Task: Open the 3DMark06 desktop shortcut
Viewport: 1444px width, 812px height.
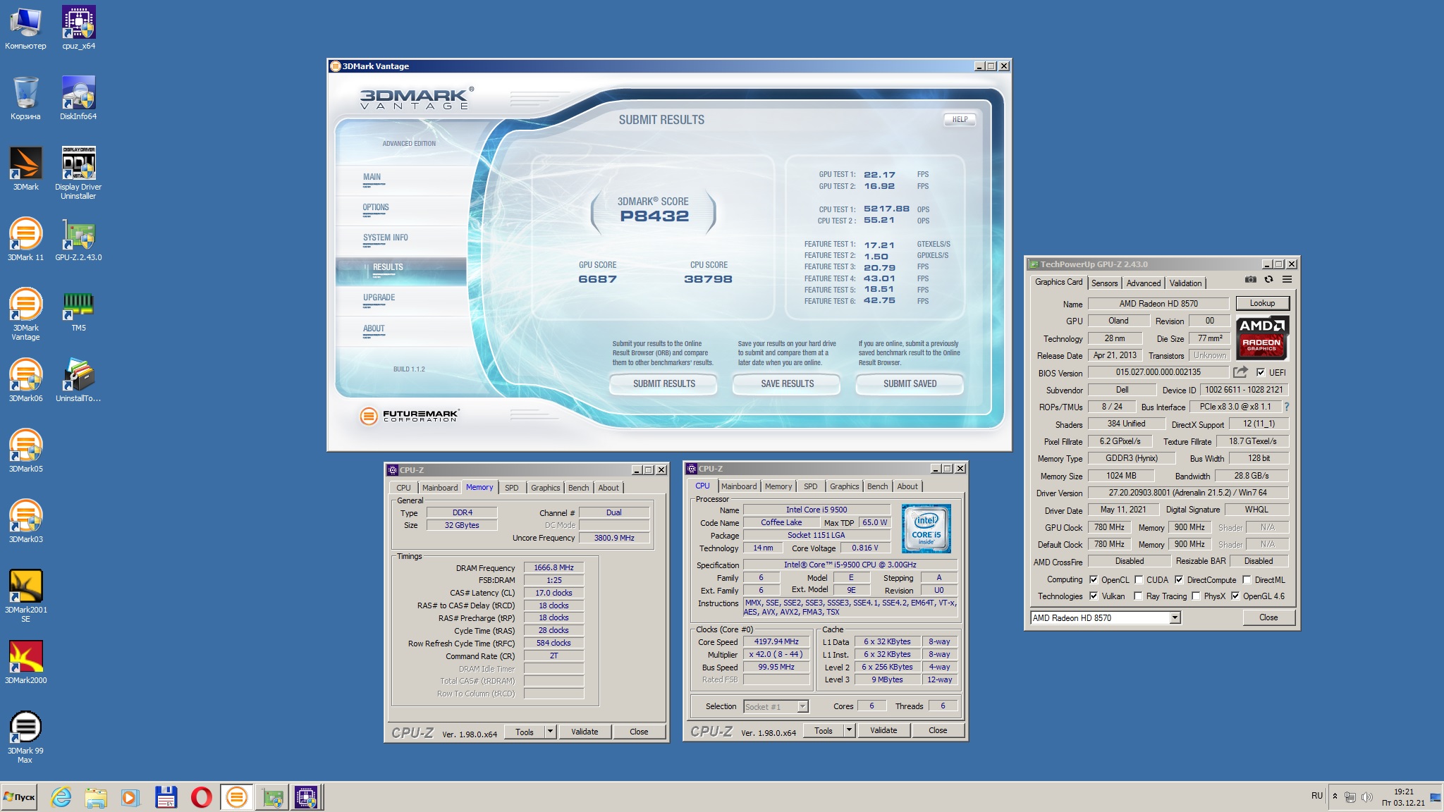Action: tap(25, 381)
